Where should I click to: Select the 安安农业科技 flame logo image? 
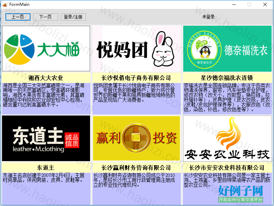point(227,138)
